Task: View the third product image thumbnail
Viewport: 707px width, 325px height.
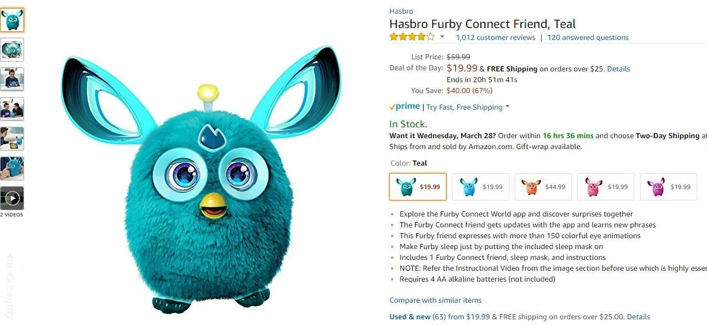Action: point(12,79)
